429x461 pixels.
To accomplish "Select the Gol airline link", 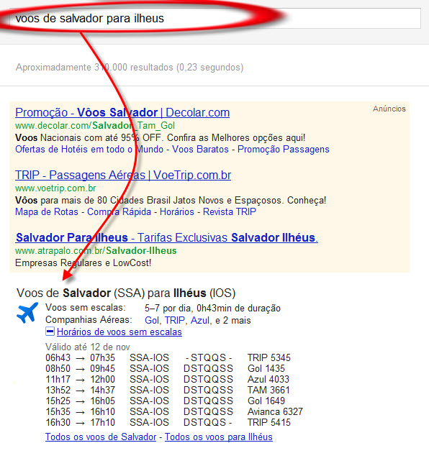I will 152,320.
